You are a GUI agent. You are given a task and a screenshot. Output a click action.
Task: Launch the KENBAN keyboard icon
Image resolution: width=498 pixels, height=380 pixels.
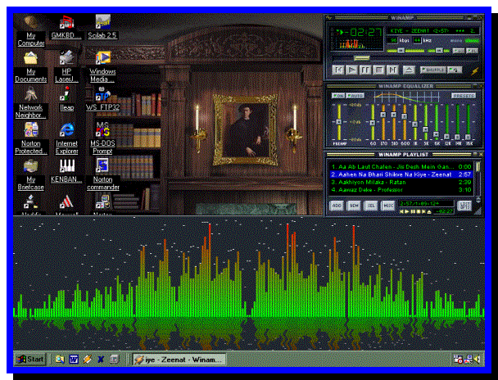click(66, 171)
